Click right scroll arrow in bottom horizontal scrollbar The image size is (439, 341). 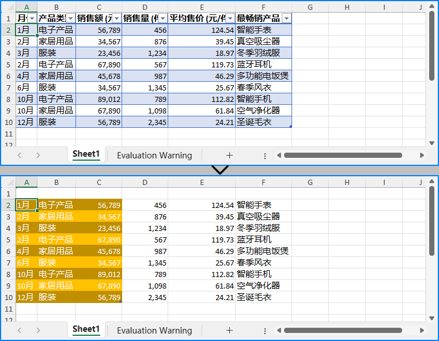click(x=422, y=331)
